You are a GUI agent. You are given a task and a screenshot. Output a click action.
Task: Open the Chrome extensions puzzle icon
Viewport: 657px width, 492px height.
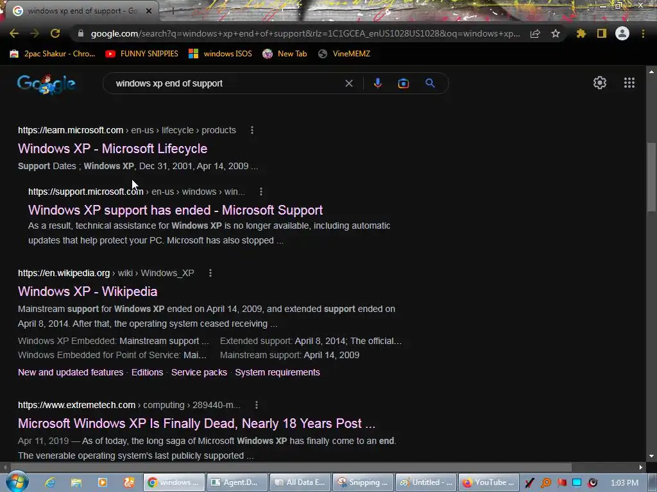click(x=581, y=33)
